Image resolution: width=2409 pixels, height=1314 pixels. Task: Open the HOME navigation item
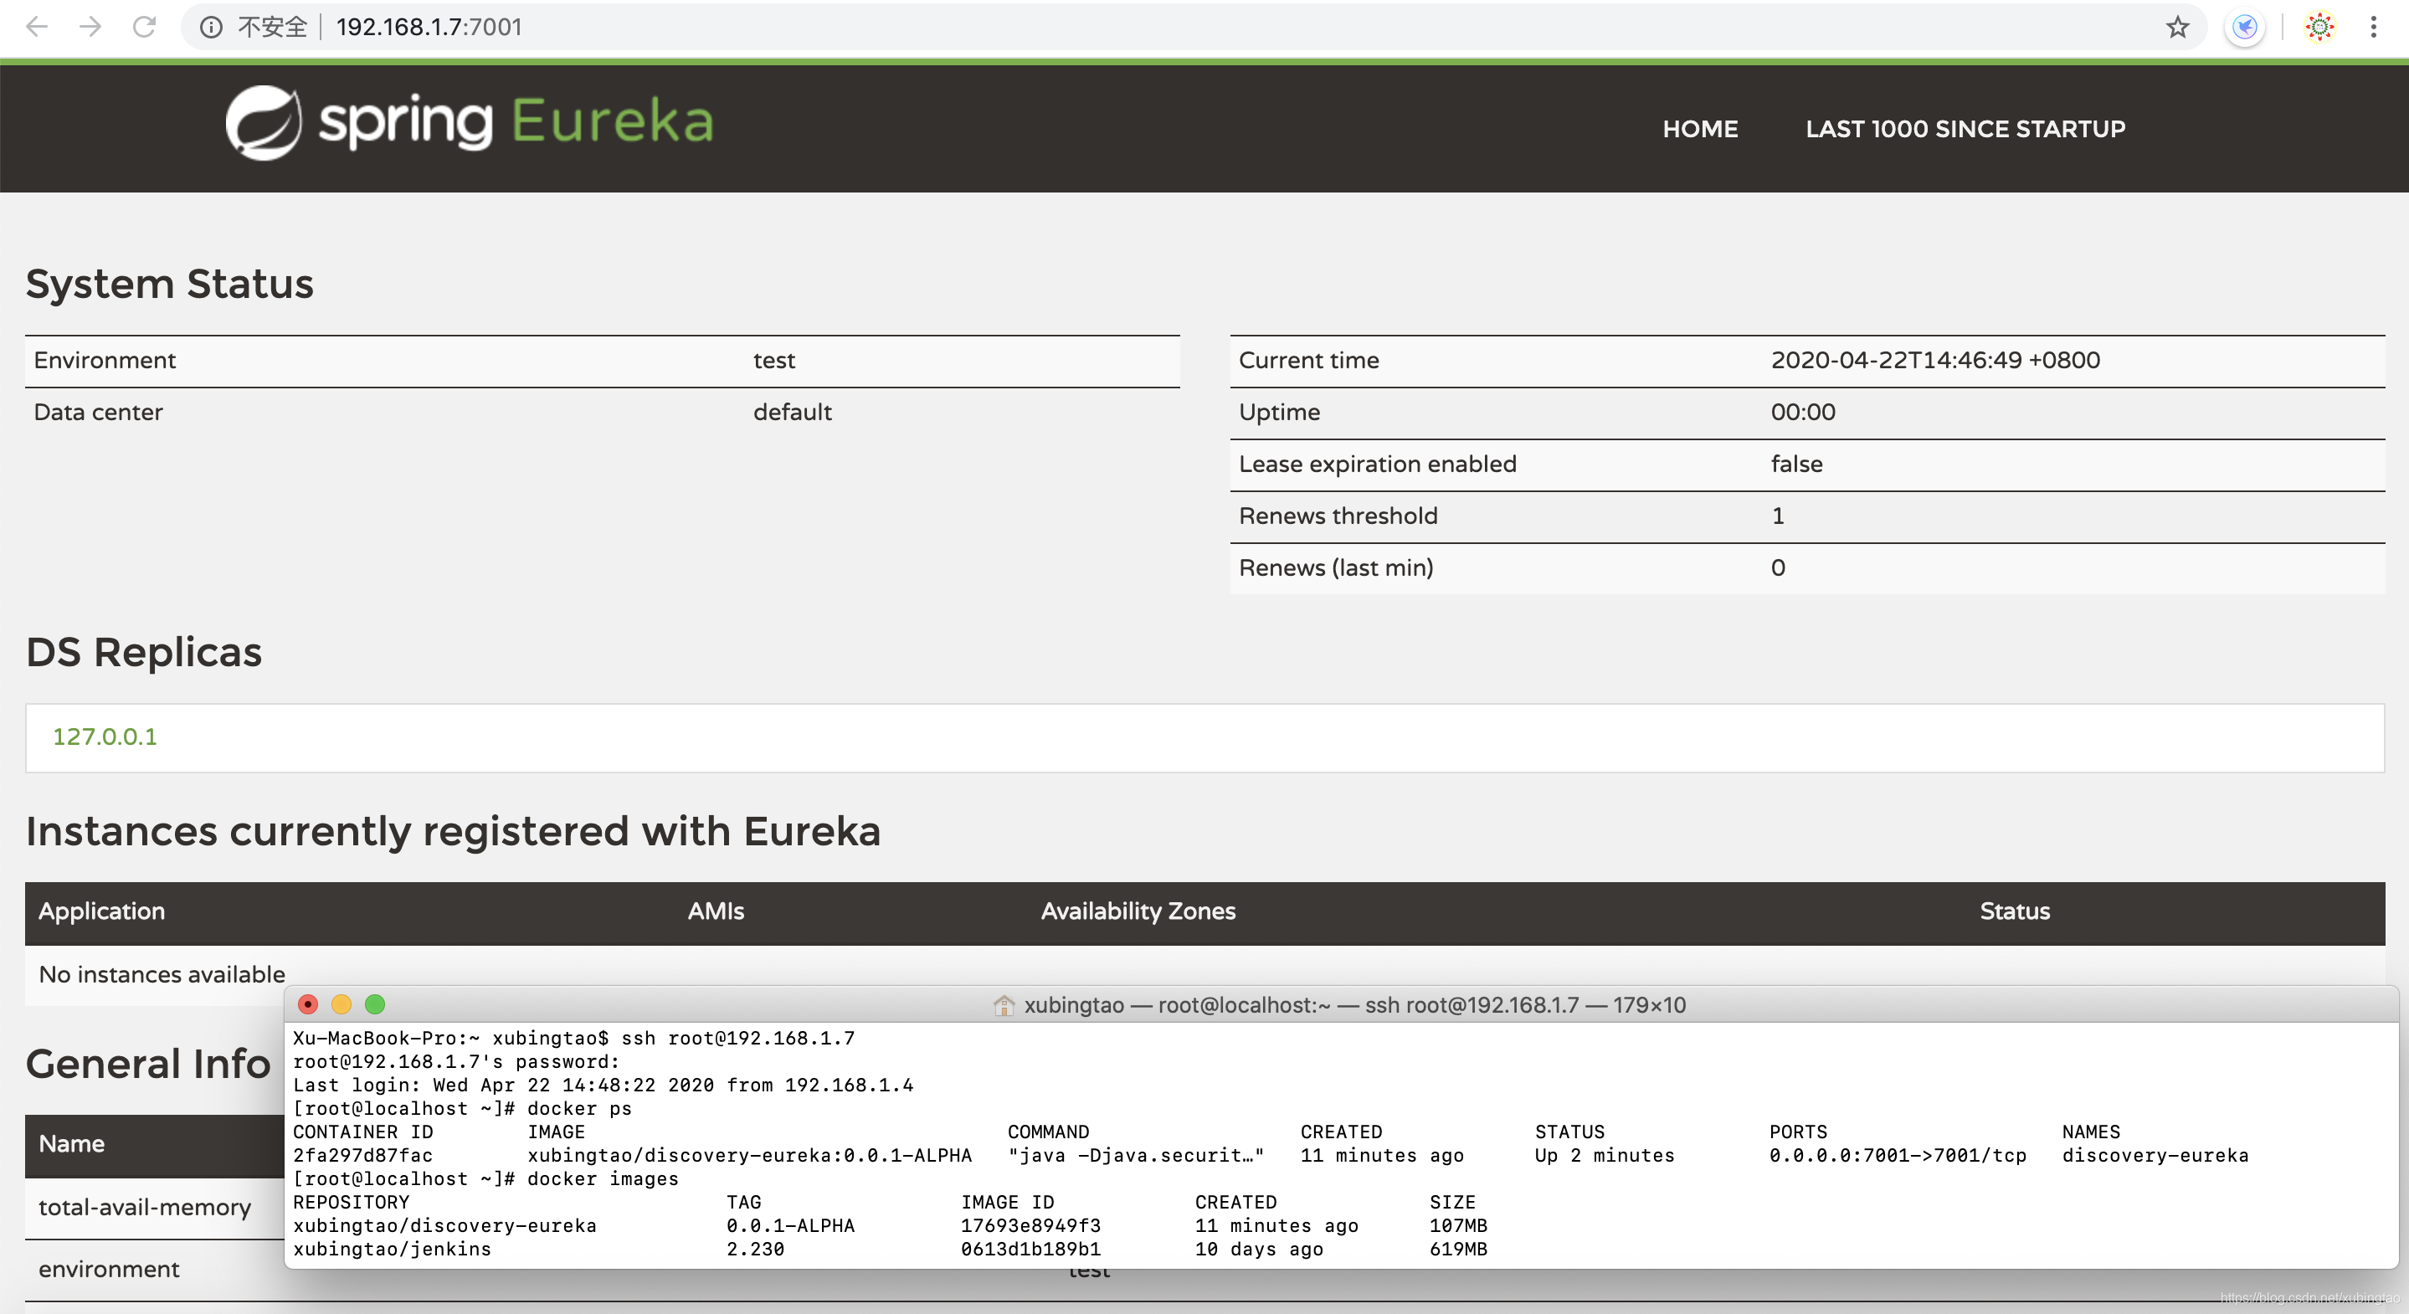[1699, 129]
